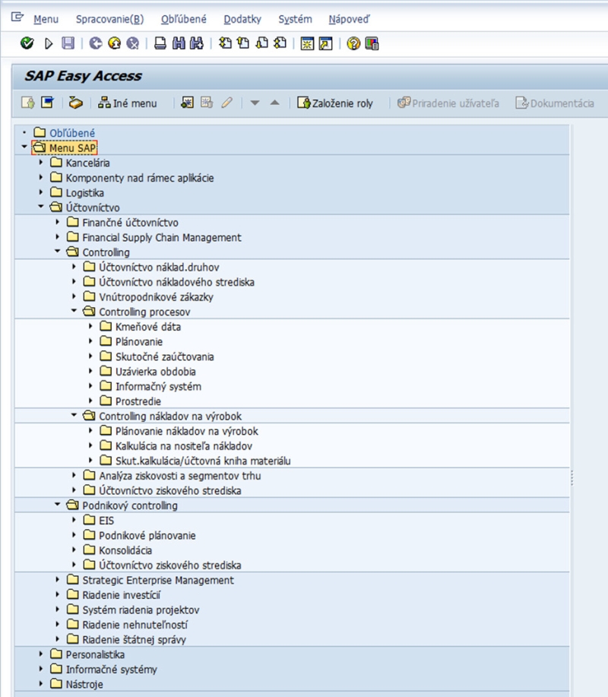Click the Dokumentácia button
The image size is (608, 697).
click(x=555, y=103)
